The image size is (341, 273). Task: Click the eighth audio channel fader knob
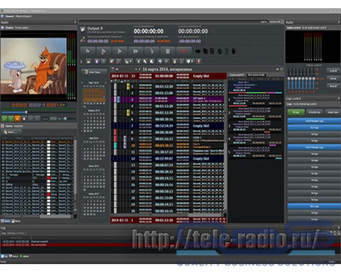(314, 78)
